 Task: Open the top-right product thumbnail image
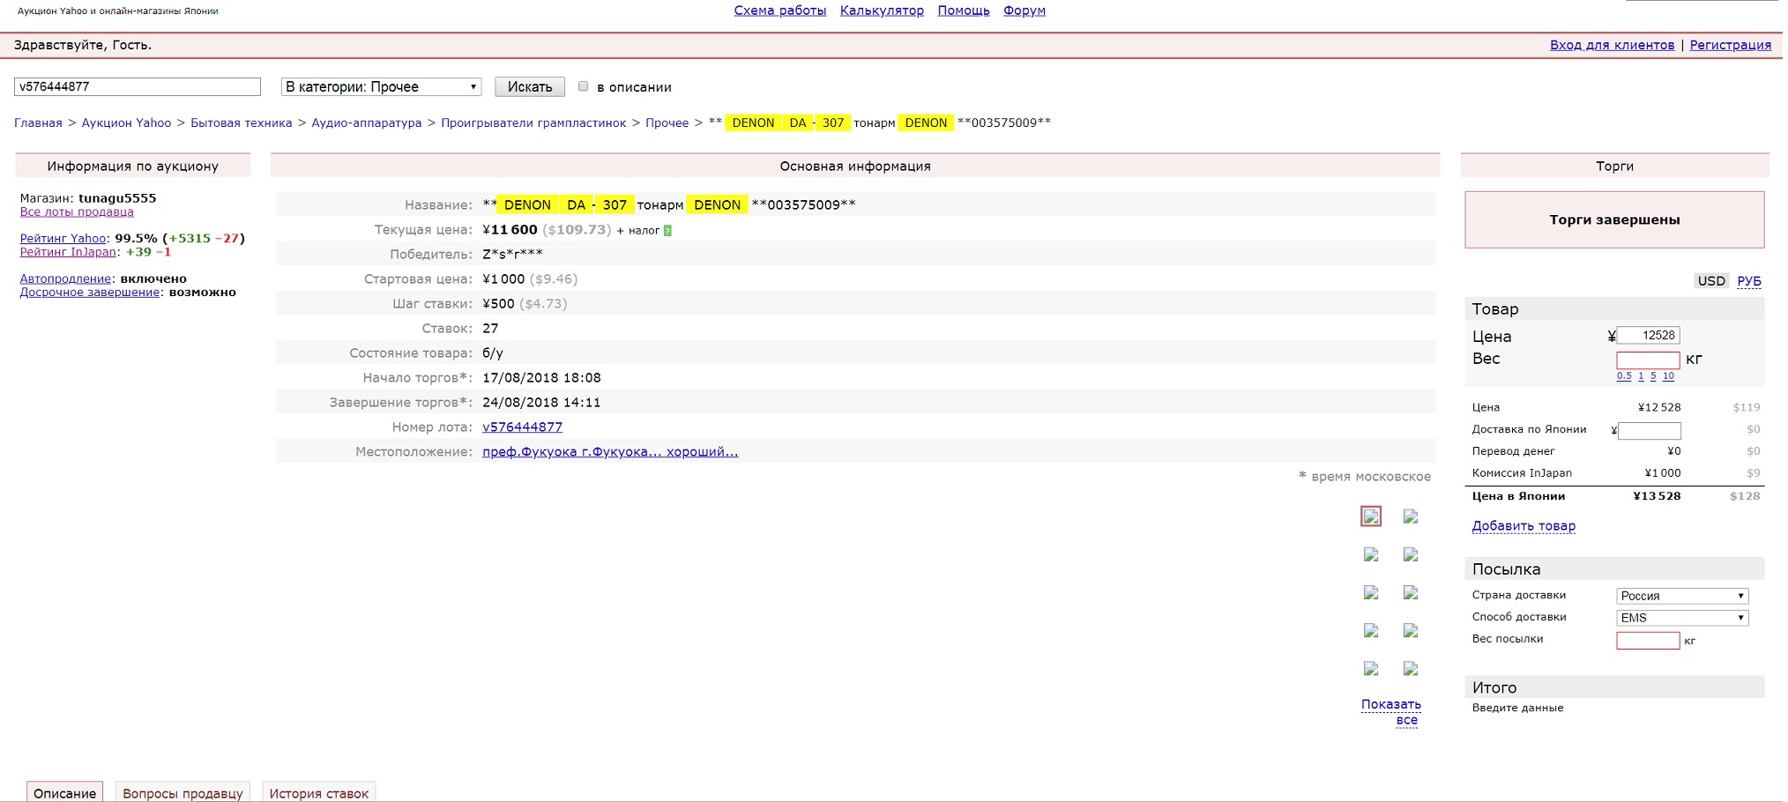1411,516
